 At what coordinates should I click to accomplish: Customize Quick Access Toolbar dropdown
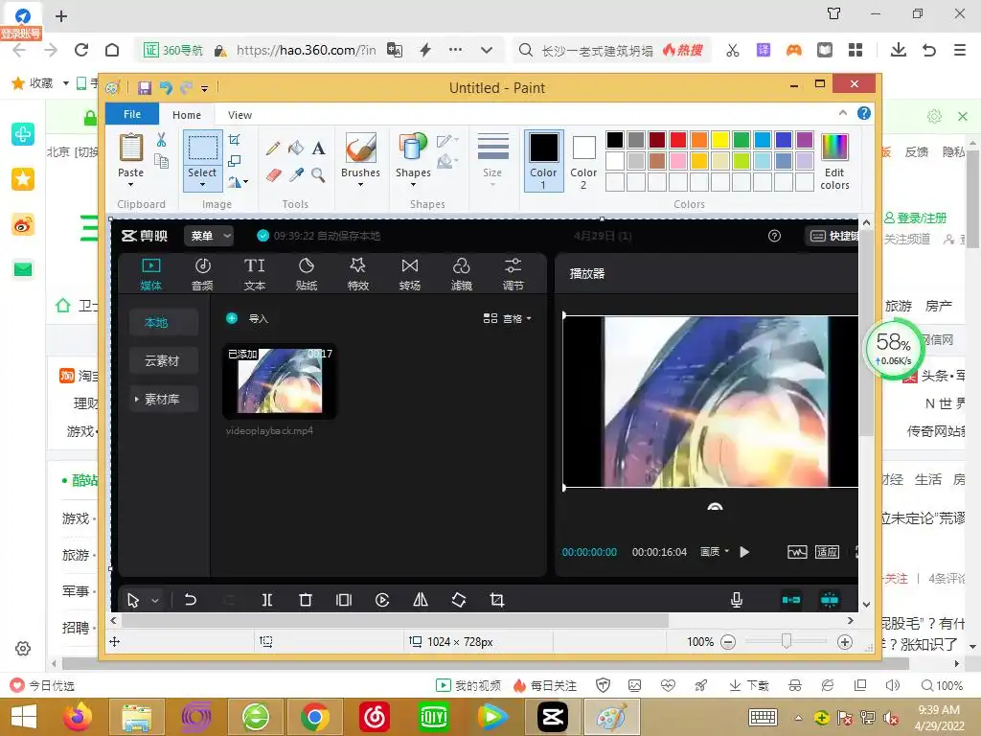tap(205, 89)
